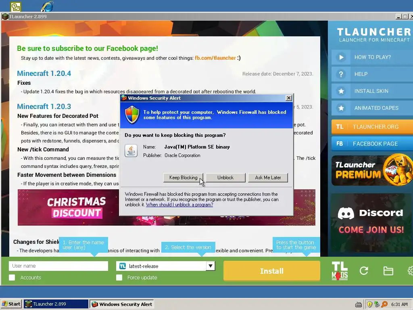The width and height of the screenshot is (413, 310).
Task: Open the TLauncher PREMIUM banner
Action: pos(372,170)
